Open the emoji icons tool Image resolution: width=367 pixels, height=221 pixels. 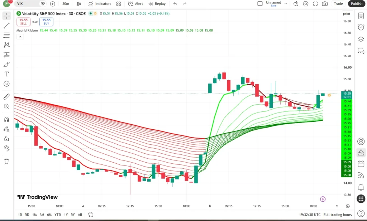point(6,84)
